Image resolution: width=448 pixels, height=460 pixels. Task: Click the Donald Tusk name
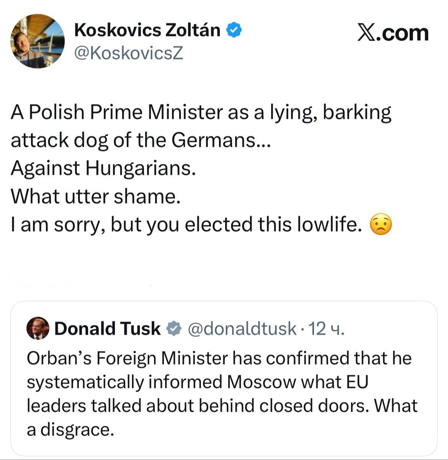pos(107,329)
